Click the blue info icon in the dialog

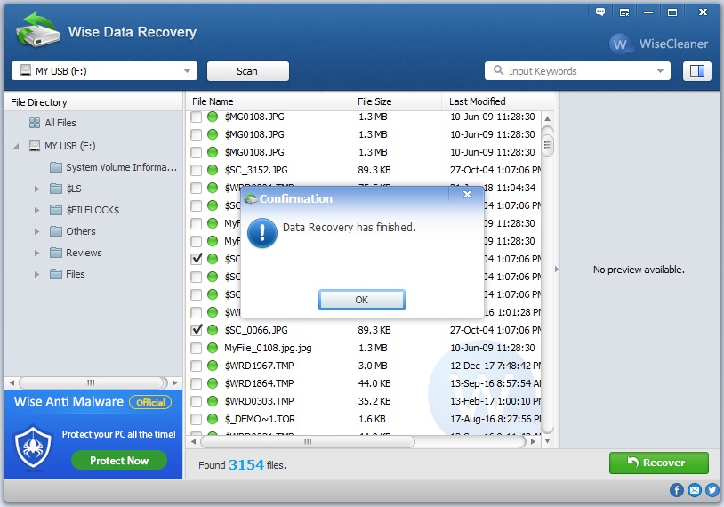click(x=261, y=234)
